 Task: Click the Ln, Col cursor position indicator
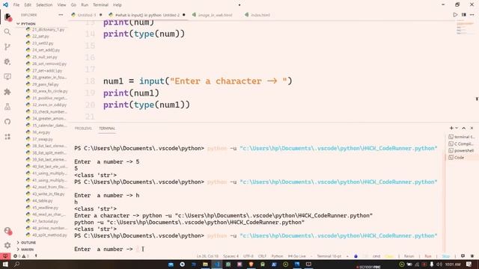208,256
